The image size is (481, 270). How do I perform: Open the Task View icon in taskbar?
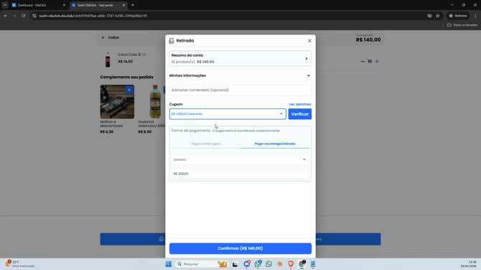point(235,264)
